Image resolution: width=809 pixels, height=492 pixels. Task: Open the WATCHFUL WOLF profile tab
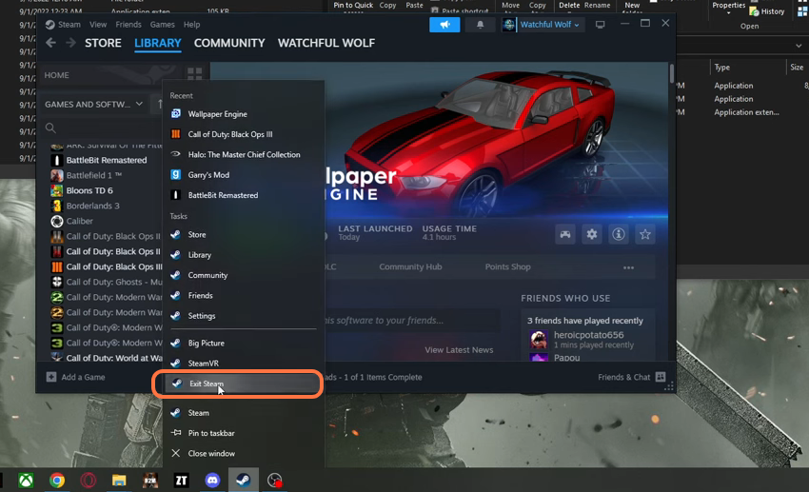[x=326, y=43]
